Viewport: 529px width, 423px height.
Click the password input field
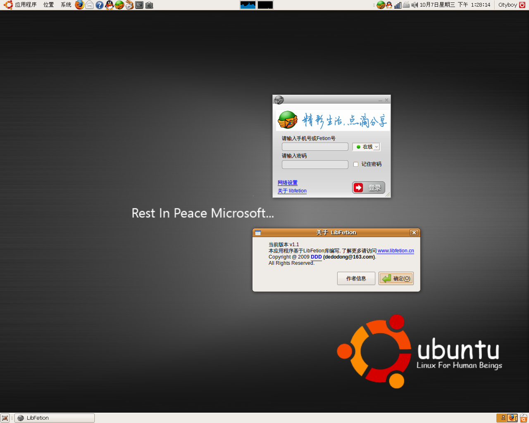[315, 164]
